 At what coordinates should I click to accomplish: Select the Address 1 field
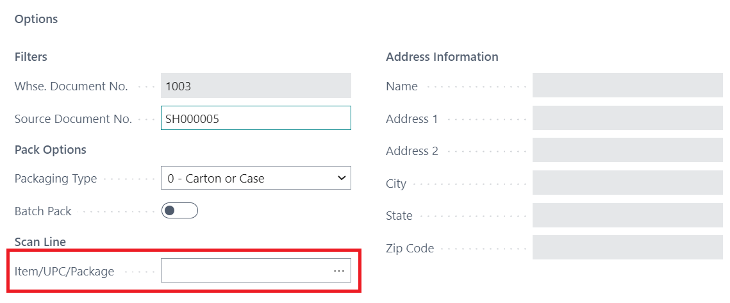click(627, 119)
